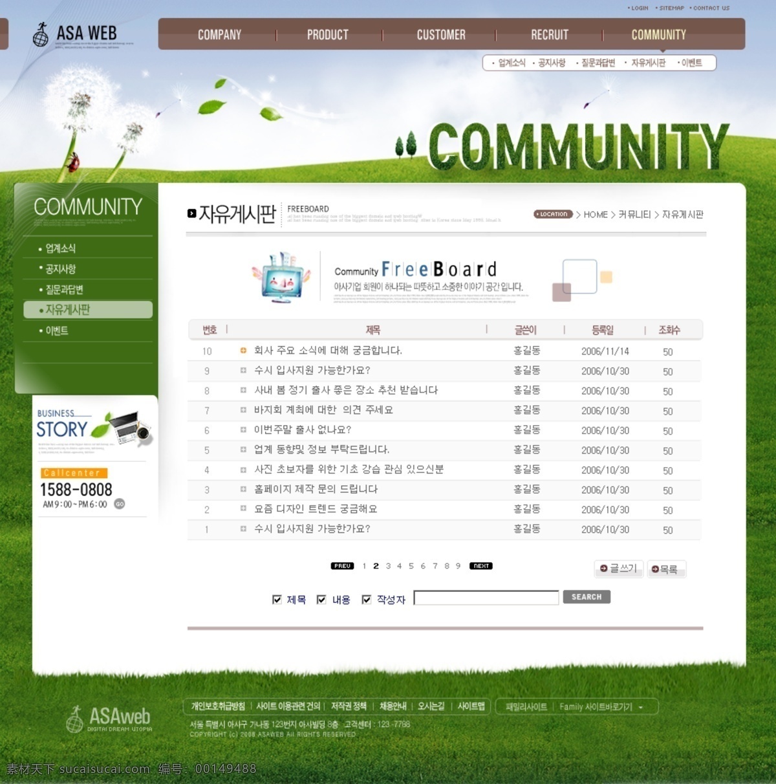Open post '바자회 계최에 대한 의견 주세요'
The height and width of the screenshot is (784, 776).
click(323, 410)
